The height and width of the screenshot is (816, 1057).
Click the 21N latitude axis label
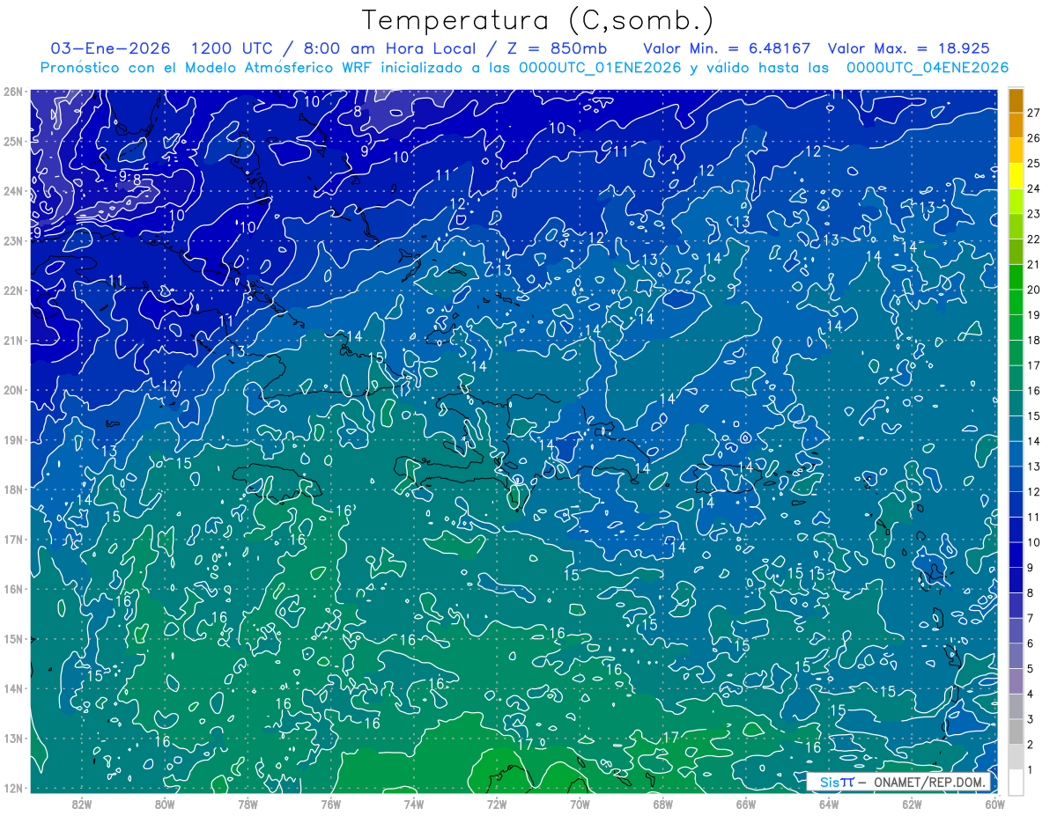click(12, 340)
